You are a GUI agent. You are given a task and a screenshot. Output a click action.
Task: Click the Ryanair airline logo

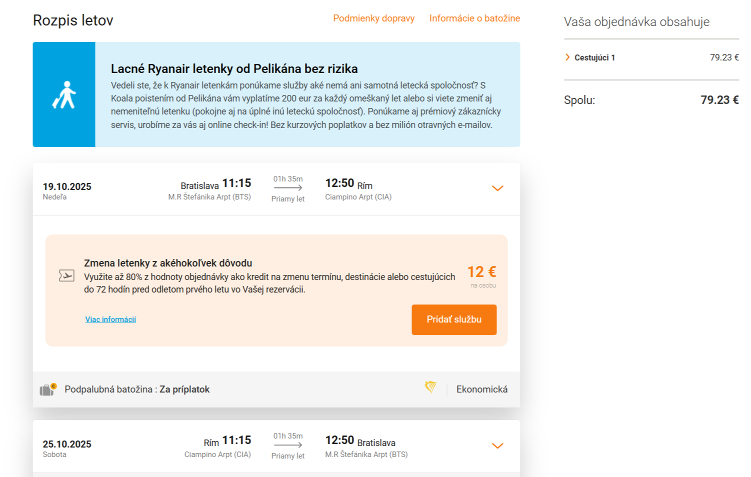pos(430,387)
